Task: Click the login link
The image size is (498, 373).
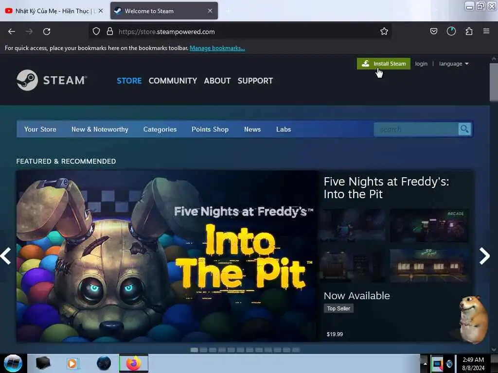Action: click(x=421, y=64)
